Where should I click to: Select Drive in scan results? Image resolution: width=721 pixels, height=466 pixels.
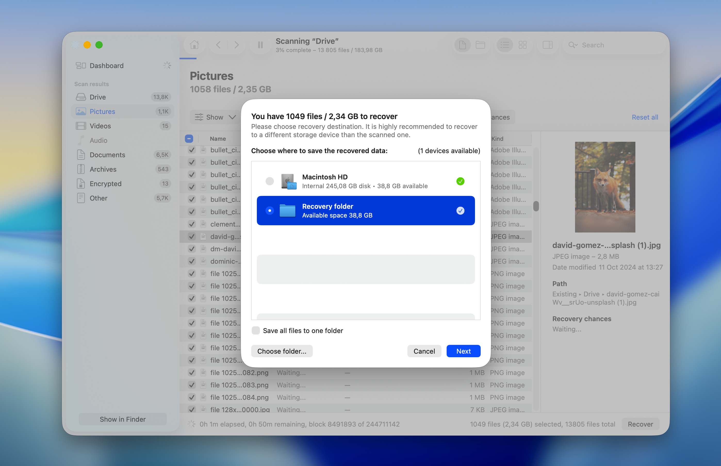tap(122, 97)
